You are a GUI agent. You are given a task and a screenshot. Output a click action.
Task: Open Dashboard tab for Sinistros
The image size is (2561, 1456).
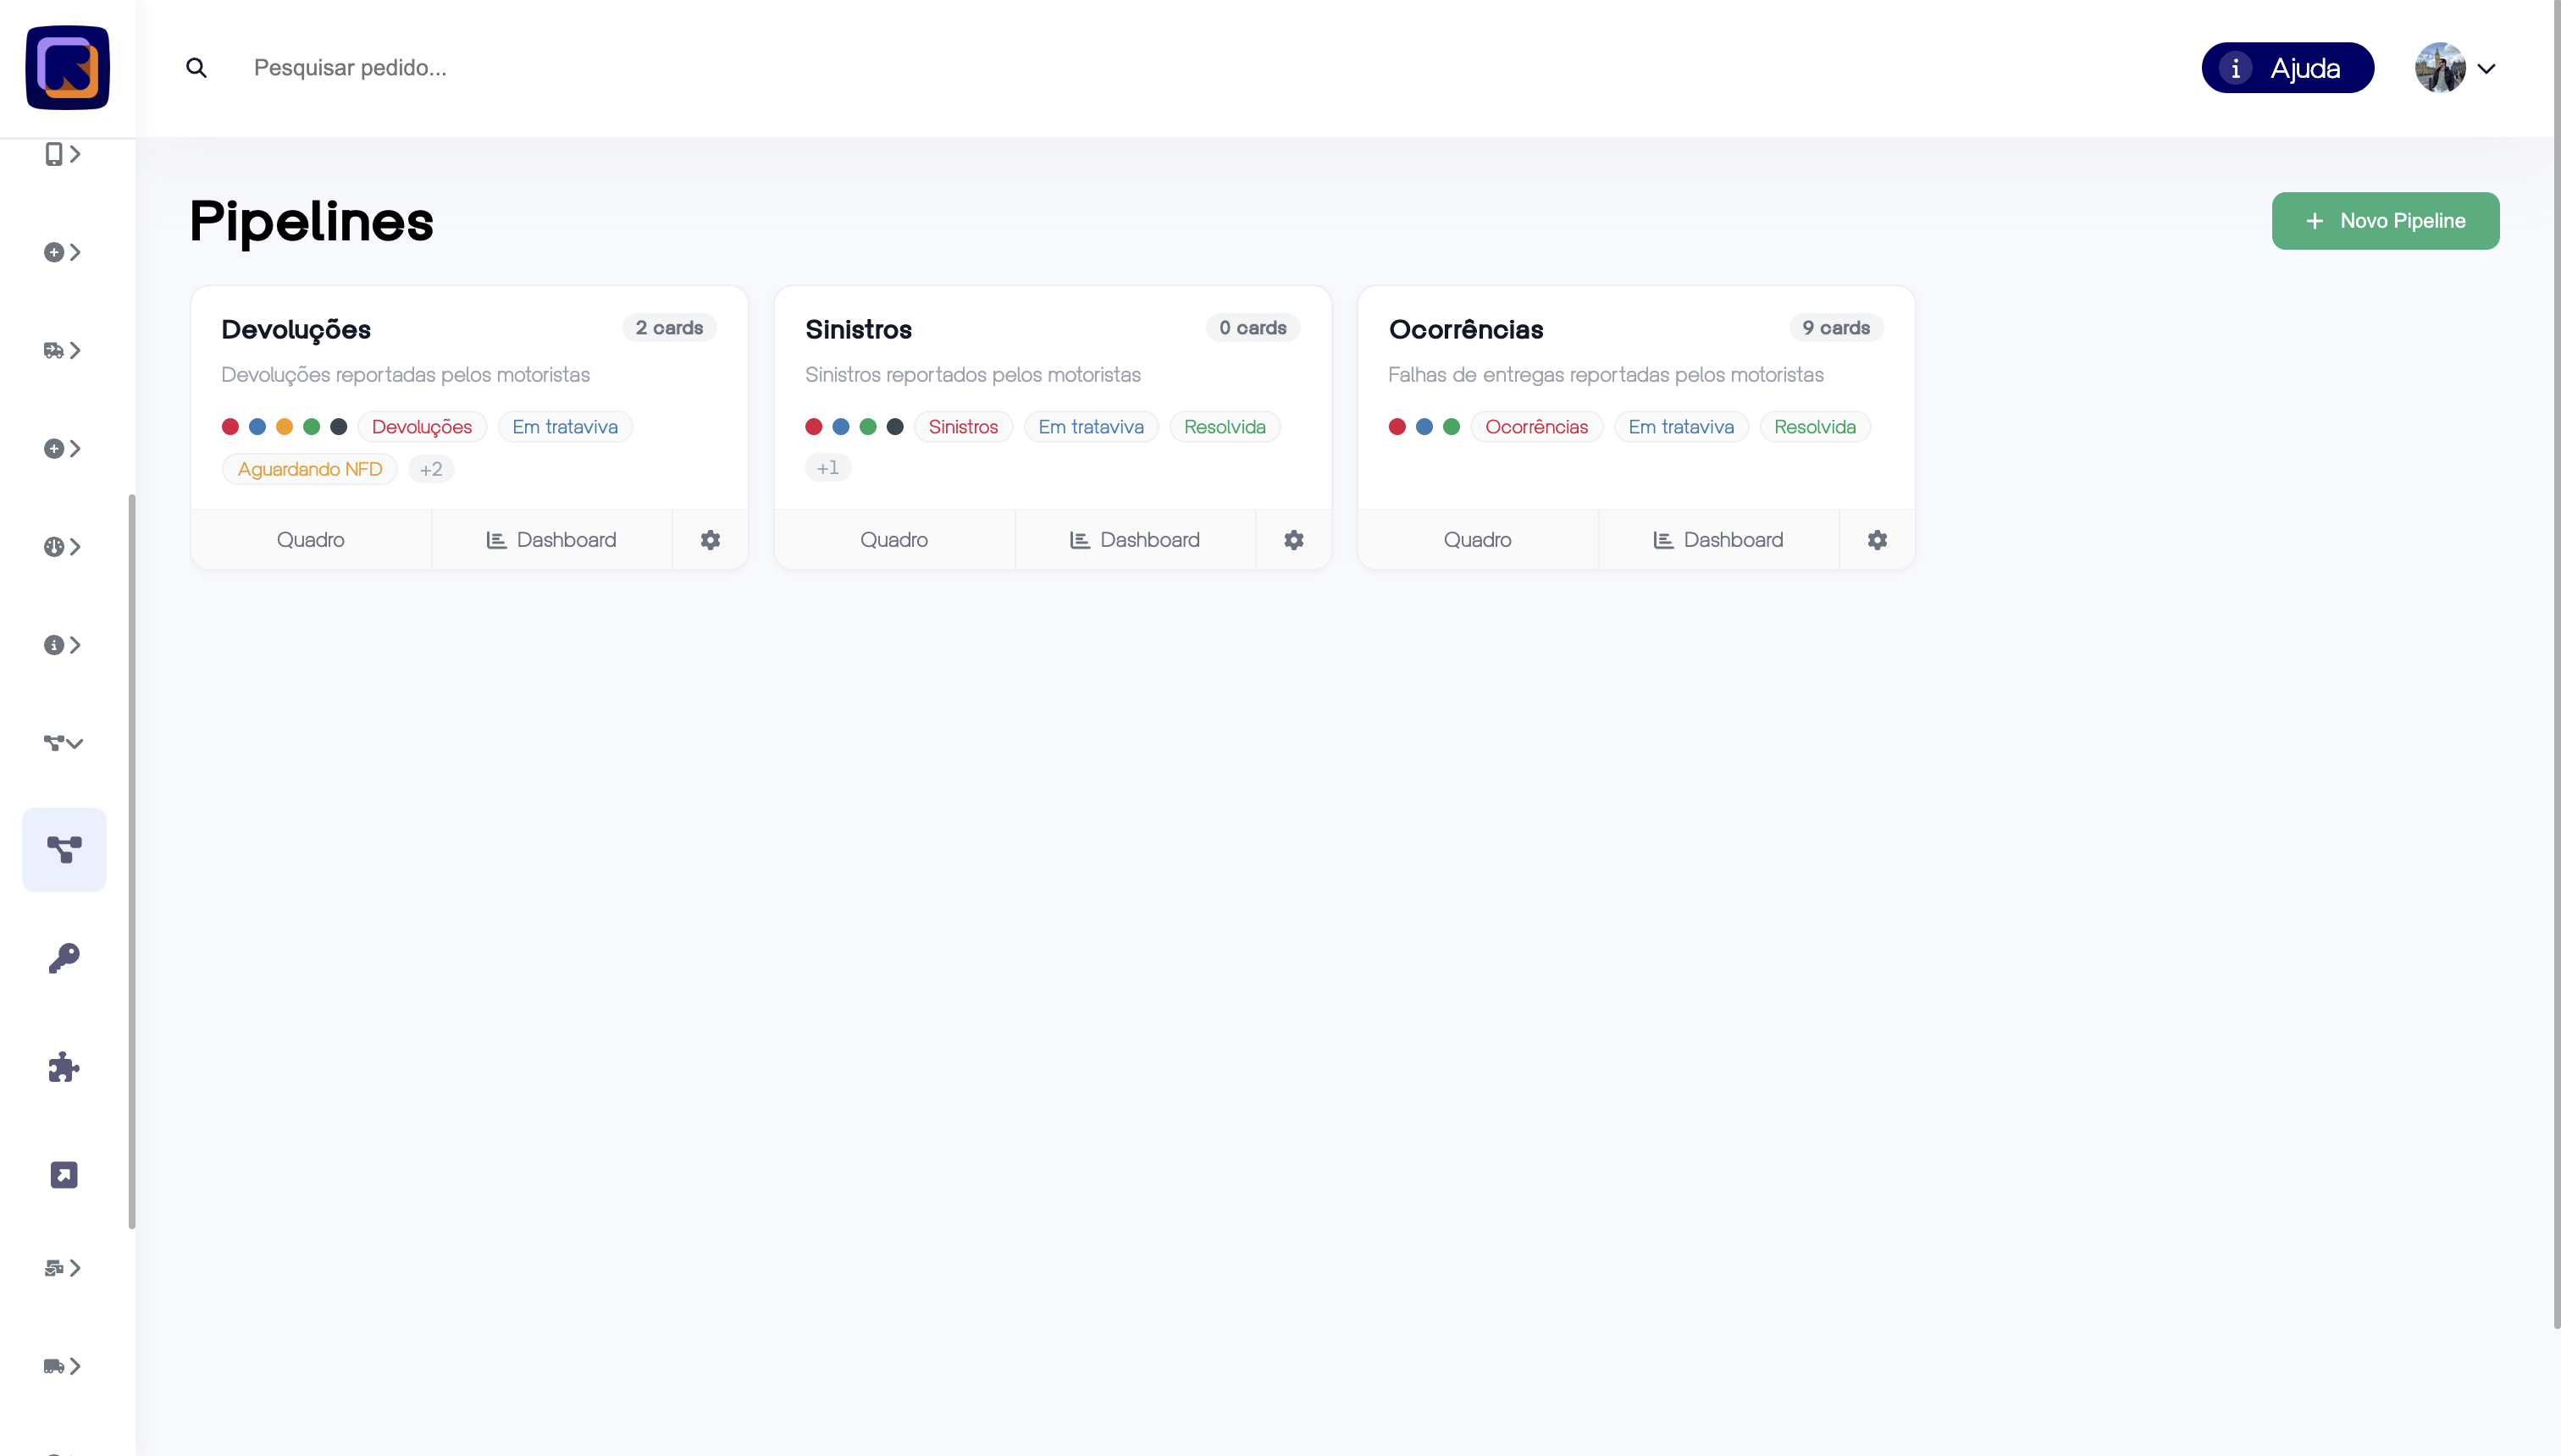pos(1135,540)
